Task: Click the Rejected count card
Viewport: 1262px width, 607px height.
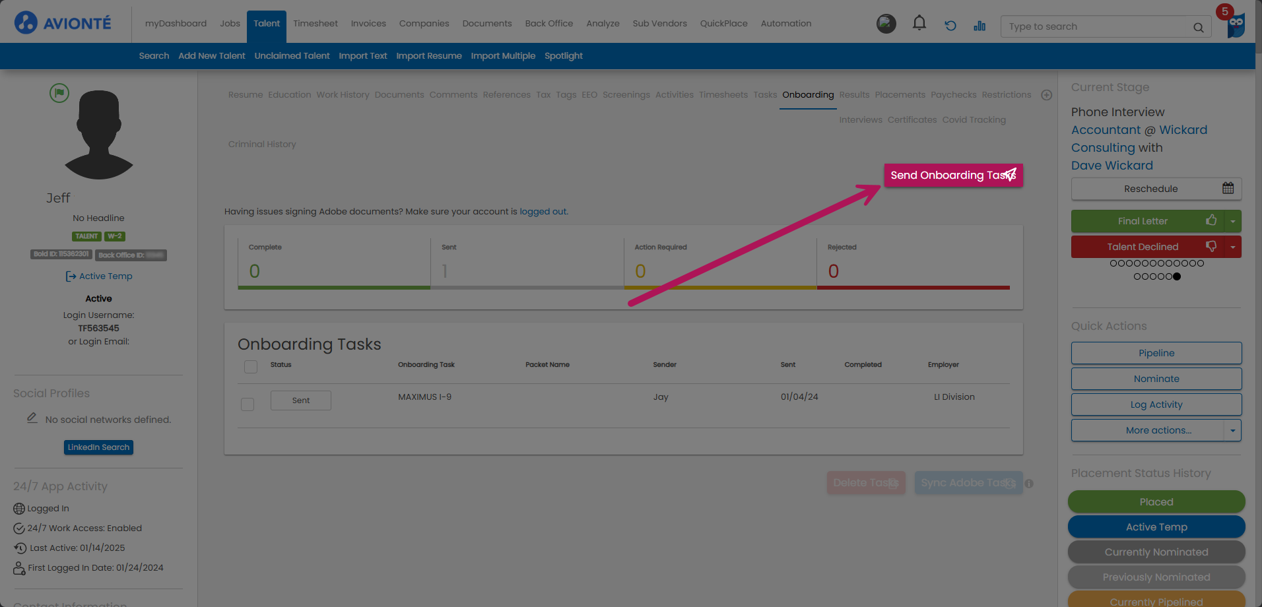Action: point(913,264)
